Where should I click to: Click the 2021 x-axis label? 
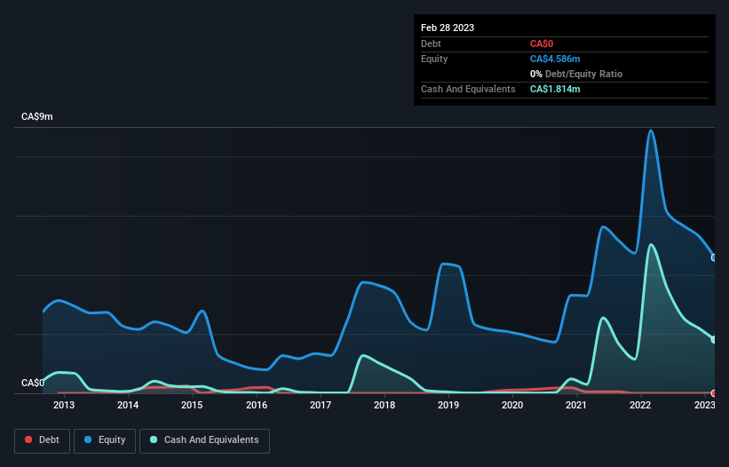pyautogui.click(x=576, y=405)
